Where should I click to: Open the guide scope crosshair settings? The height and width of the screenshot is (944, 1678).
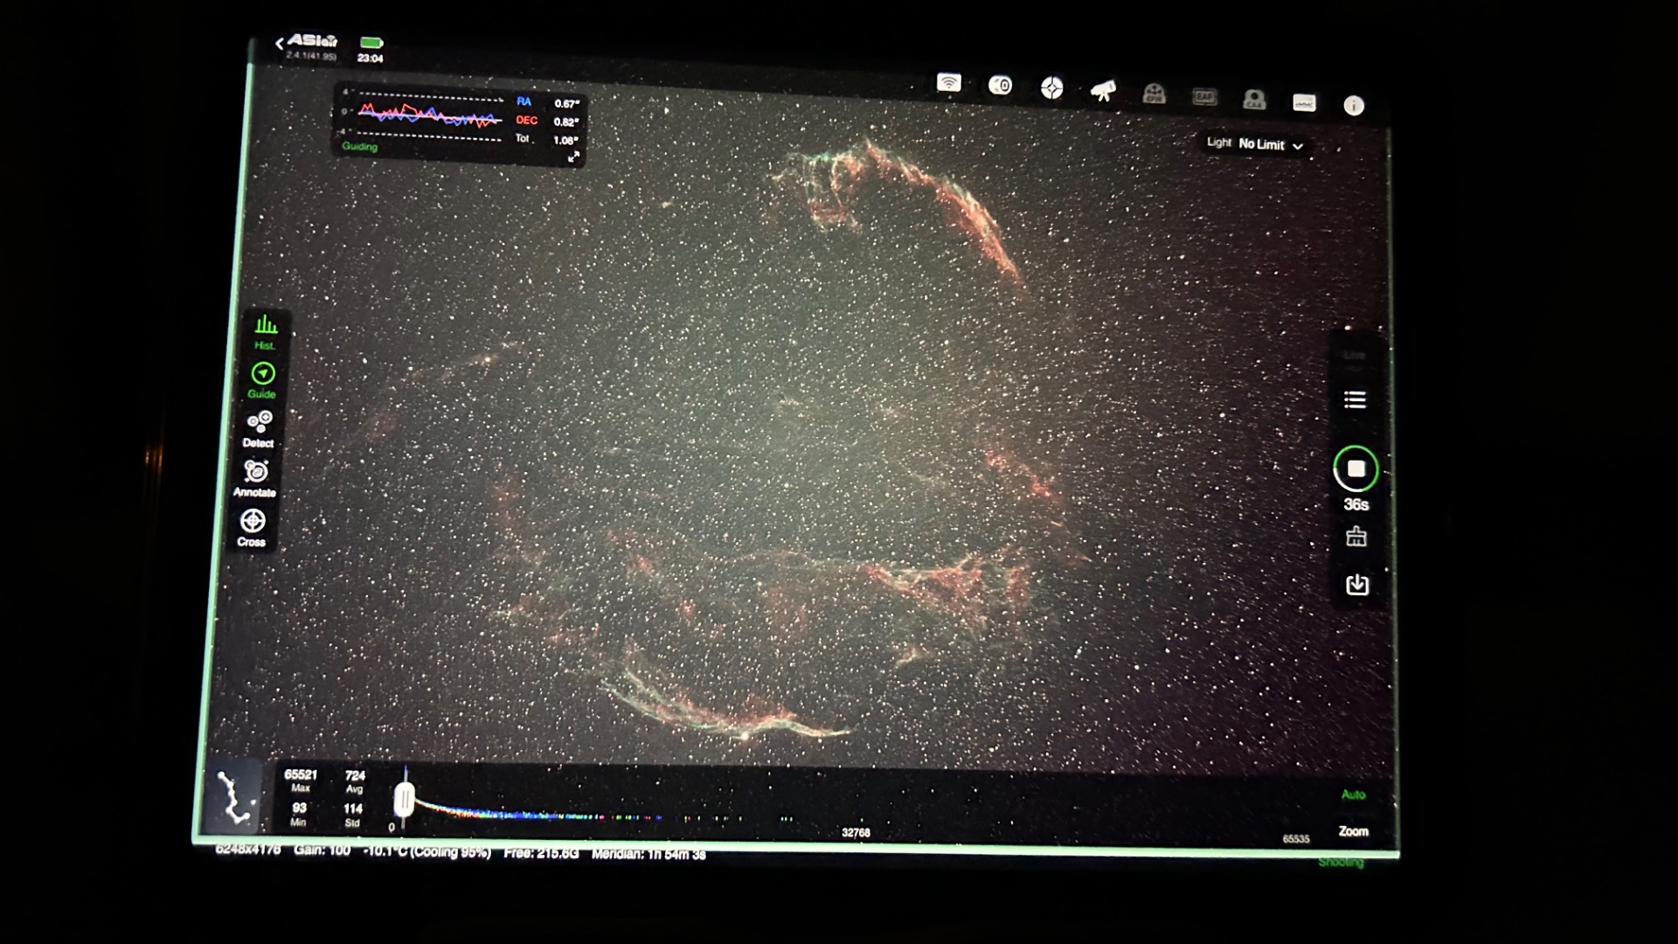click(x=1051, y=87)
